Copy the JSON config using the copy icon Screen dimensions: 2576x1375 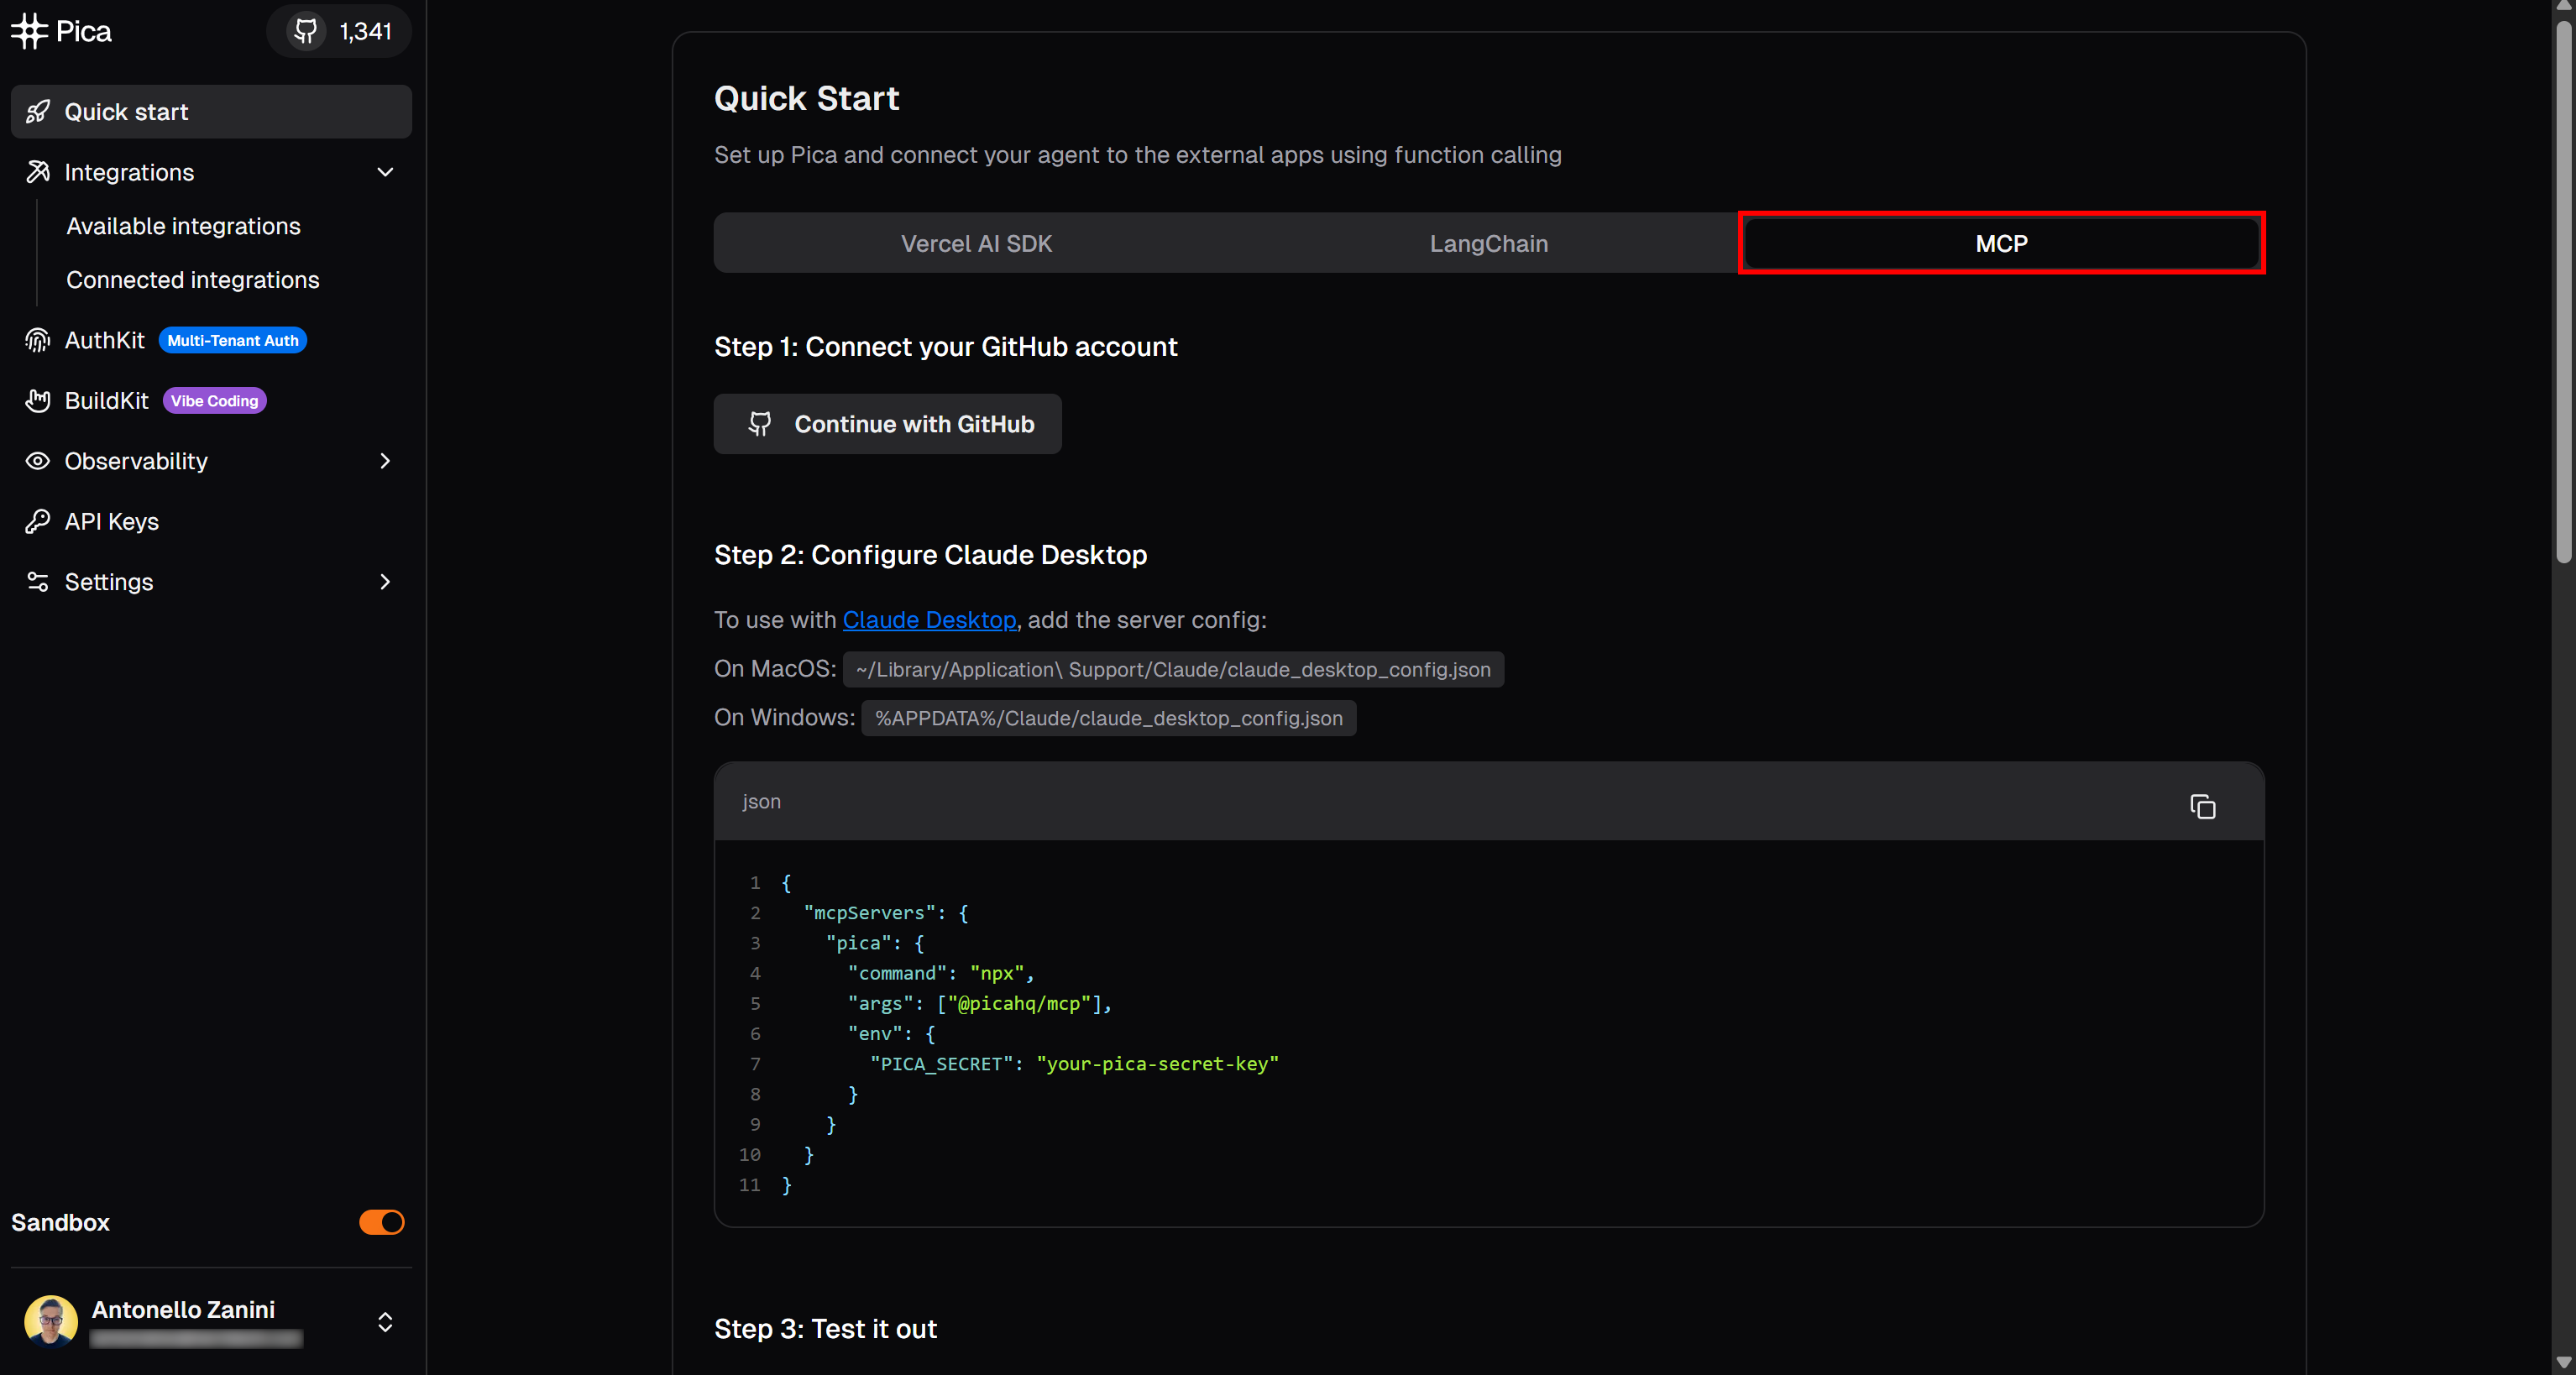2203,806
